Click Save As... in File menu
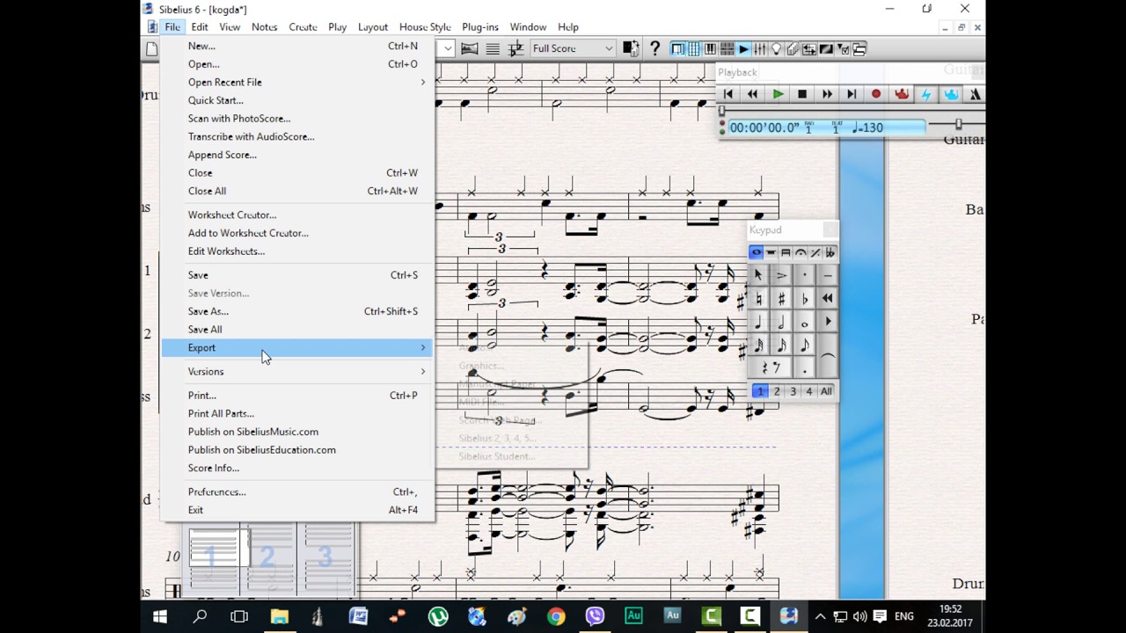 (x=297, y=311)
